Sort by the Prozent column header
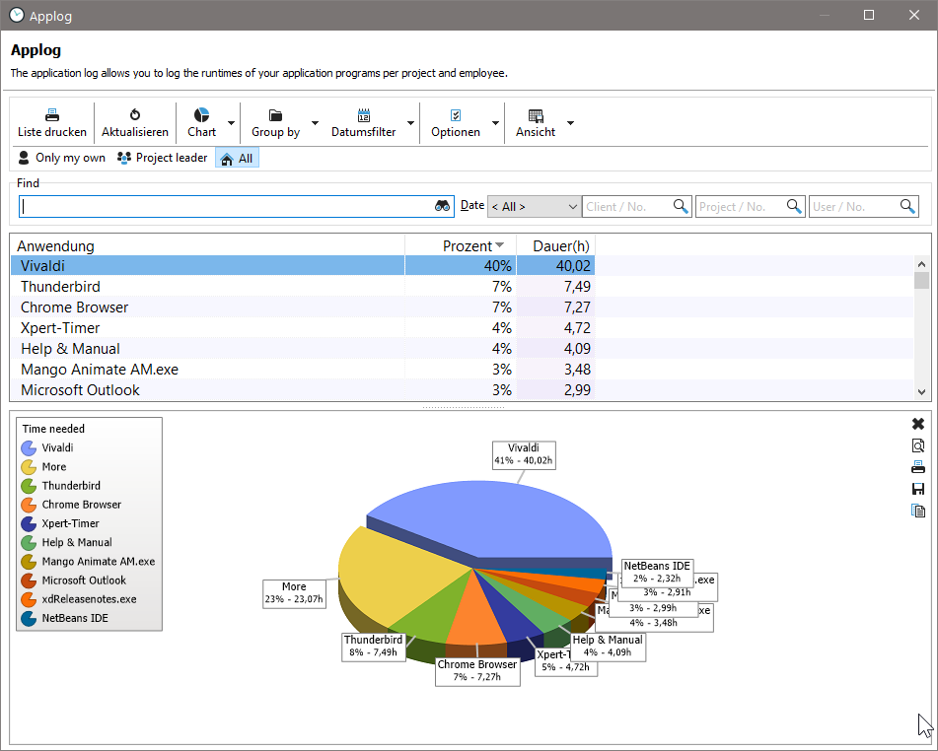938x751 pixels. (461, 245)
